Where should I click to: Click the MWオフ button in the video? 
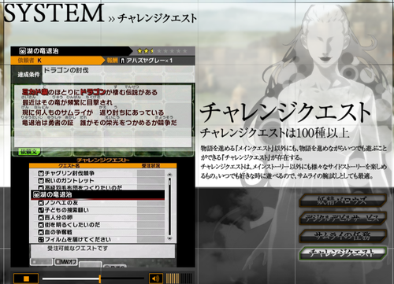click(x=66, y=262)
